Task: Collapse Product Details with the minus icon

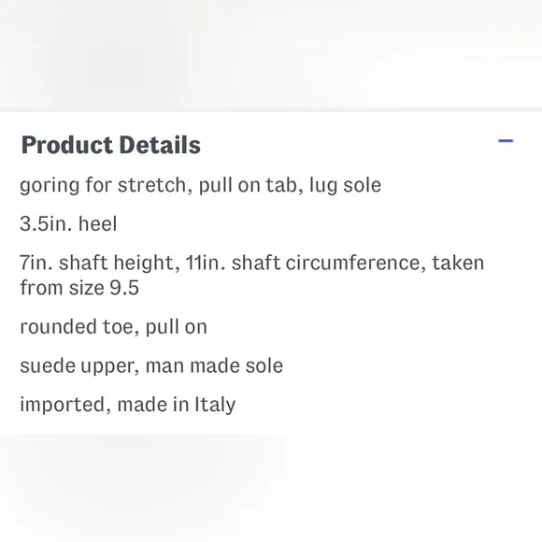Action: pyautogui.click(x=506, y=141)
